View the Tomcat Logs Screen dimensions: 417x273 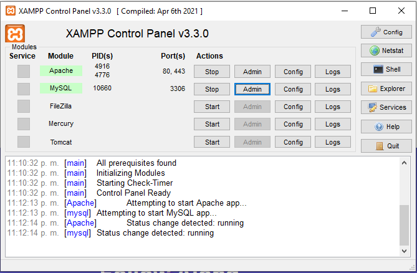(333, 142)
